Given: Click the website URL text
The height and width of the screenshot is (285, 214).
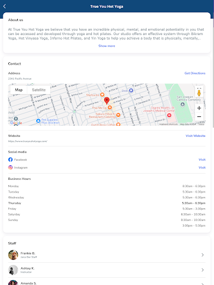Looking at the screenshot, I should pyautogui.click(x=28, y=141).
